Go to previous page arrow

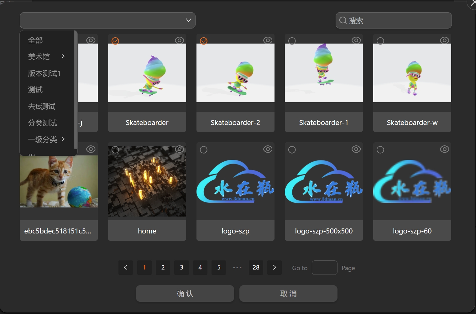[126, 268]
